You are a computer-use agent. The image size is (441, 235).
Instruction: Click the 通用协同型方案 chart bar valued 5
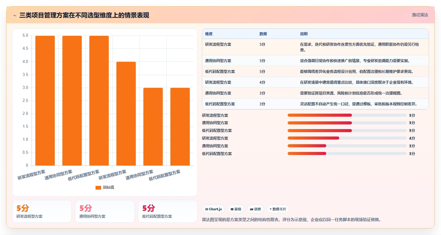[72, 101]
